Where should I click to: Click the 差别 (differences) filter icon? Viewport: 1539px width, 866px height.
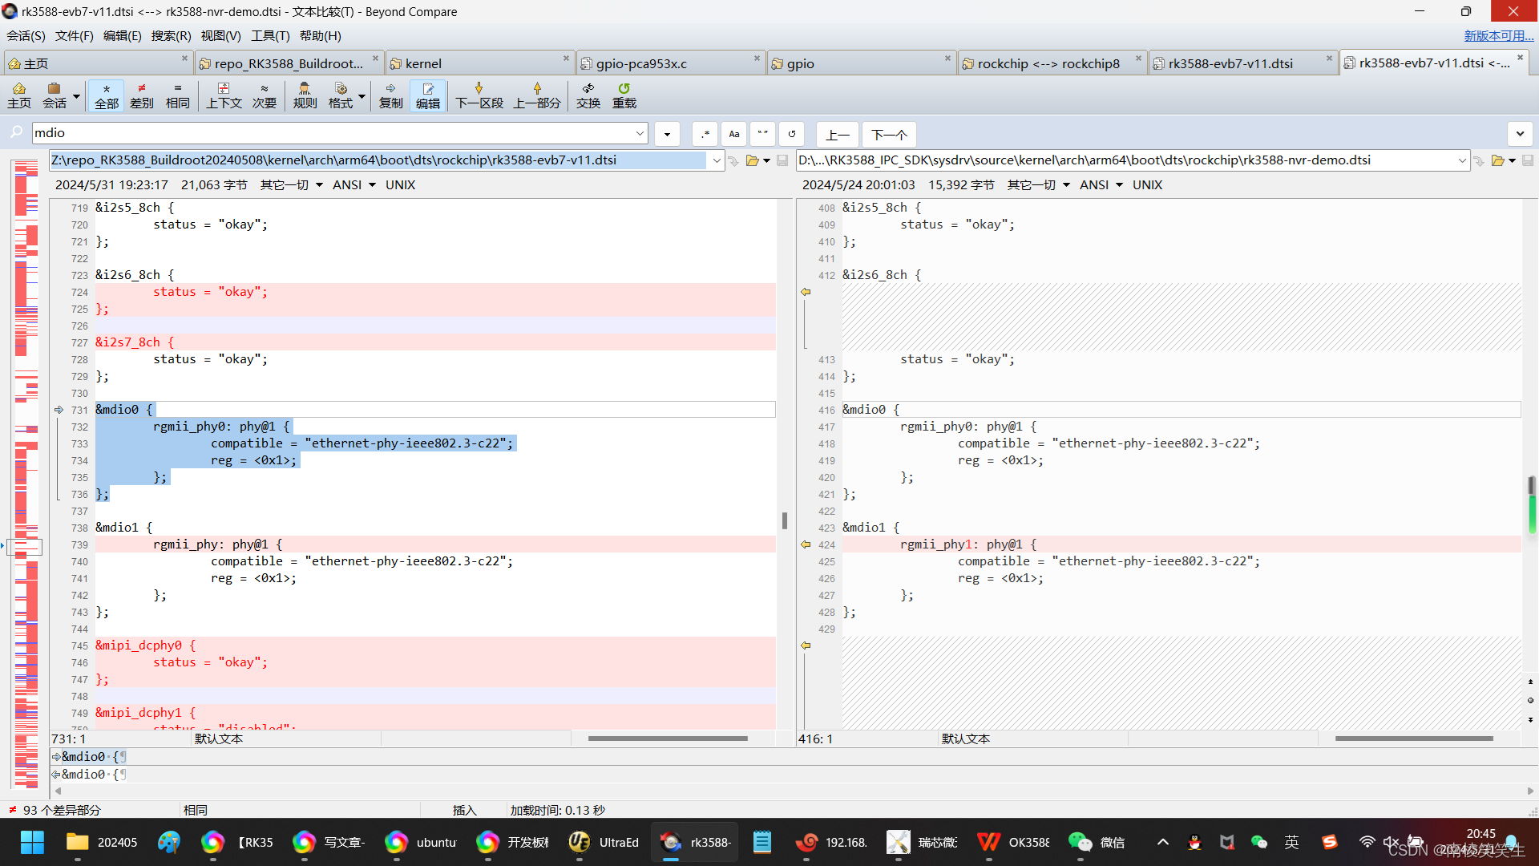click(142, 95)
